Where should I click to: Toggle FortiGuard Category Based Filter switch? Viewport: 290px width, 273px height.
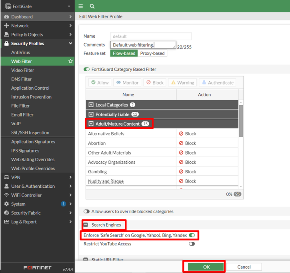click(x=86, y=69)
